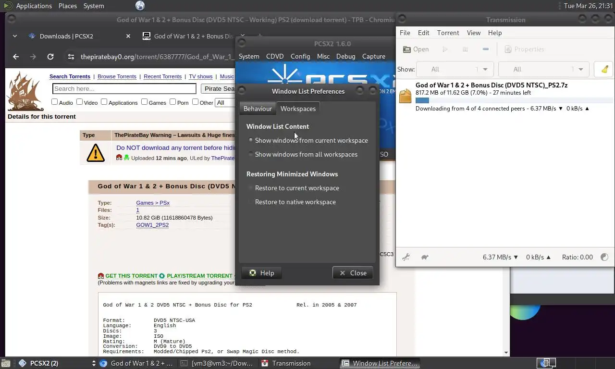Open the System menu in top panel
Screen dimensions: 615x369
point(94,6)
